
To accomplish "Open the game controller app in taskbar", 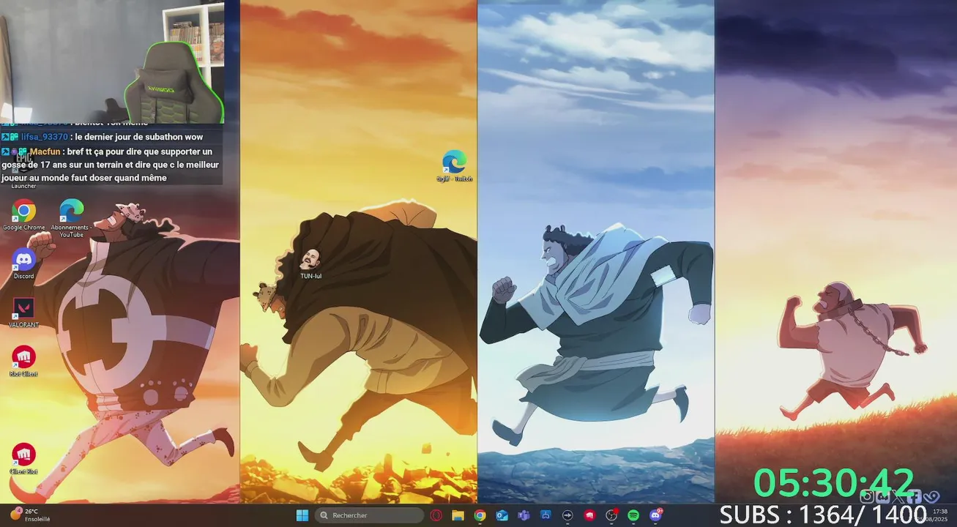I will click(x=545, y=515).
